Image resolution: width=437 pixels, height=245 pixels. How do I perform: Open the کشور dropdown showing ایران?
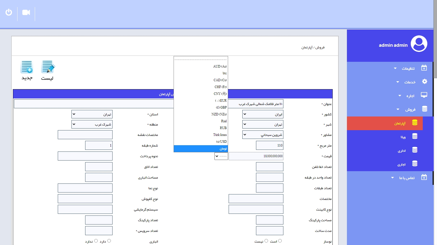[x=263, y=114]
